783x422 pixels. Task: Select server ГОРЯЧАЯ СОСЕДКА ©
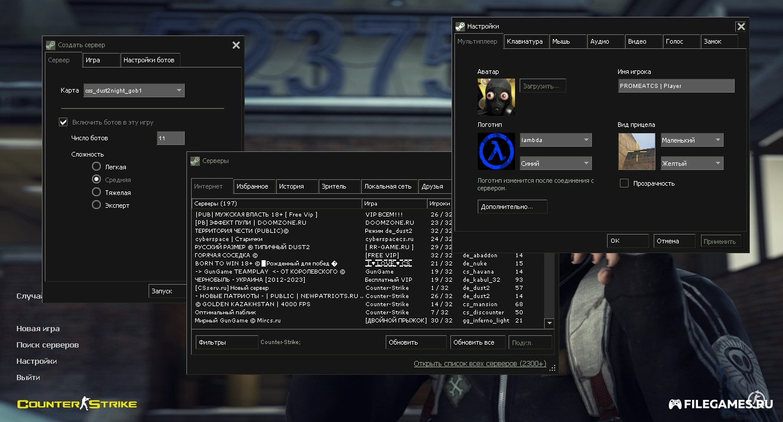[367, 255]
